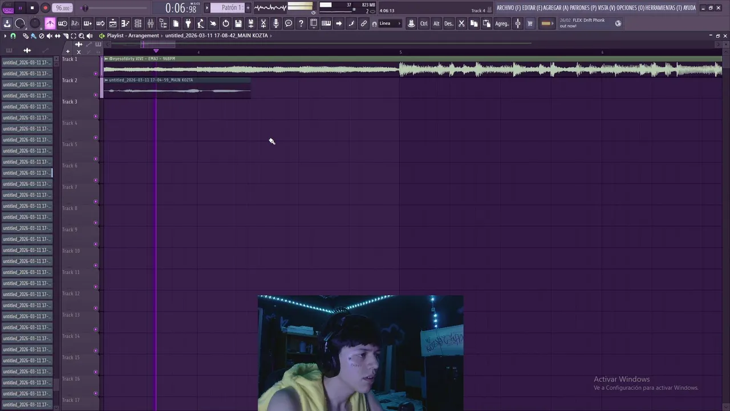This screenshot has height=411, width=730.
Task: Open the browser tree icon
Action: click(x=163, y=23)
